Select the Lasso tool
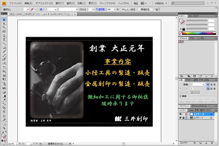The width and height of the screenshot is (219, 146). (4, 31)
